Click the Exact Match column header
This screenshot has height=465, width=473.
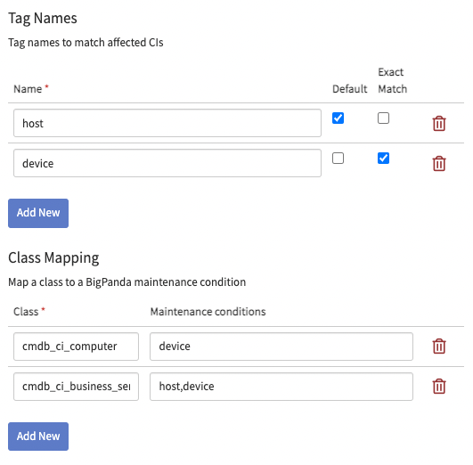[x=393, y=80]
